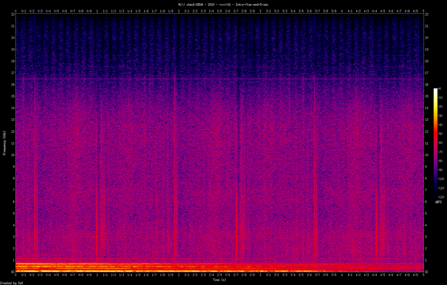
Task: Click '1.9' on the bottom time axis
Action: [x=171, y=275]
